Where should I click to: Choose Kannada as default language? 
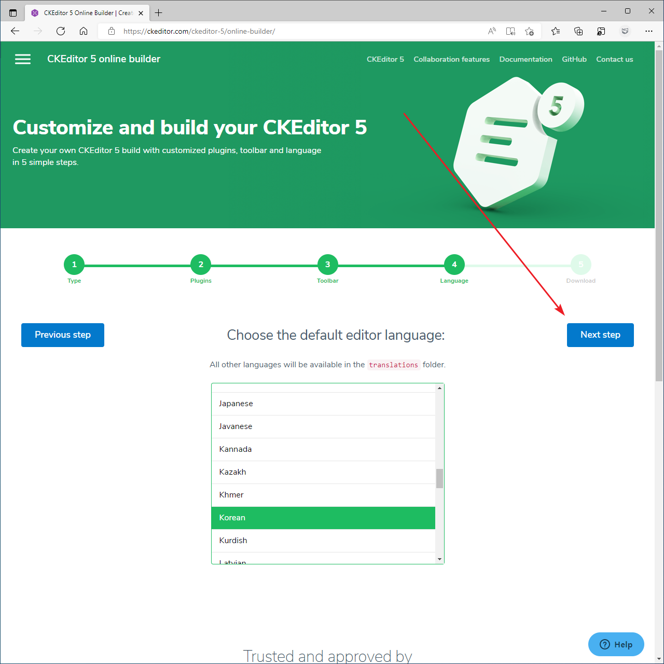(323, 449)
